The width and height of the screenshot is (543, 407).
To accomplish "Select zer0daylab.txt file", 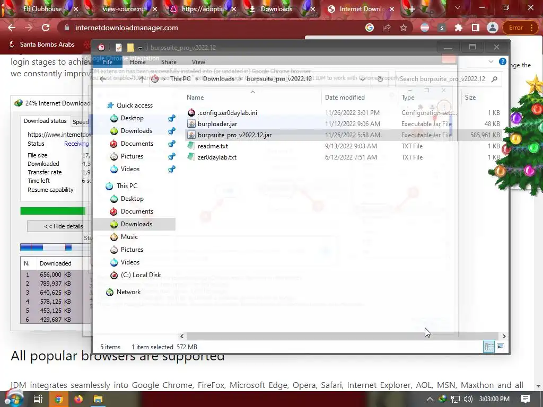I will (x=217, y=157).
